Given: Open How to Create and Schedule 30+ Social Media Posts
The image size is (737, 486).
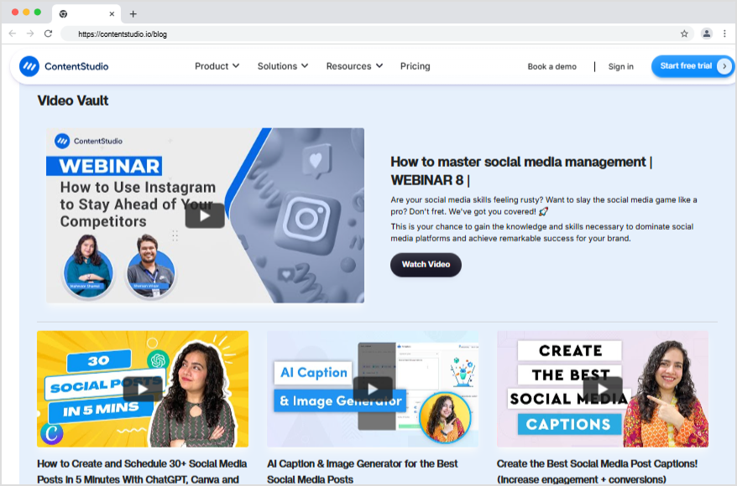Looking at the screenshot, I should point(142,472).
